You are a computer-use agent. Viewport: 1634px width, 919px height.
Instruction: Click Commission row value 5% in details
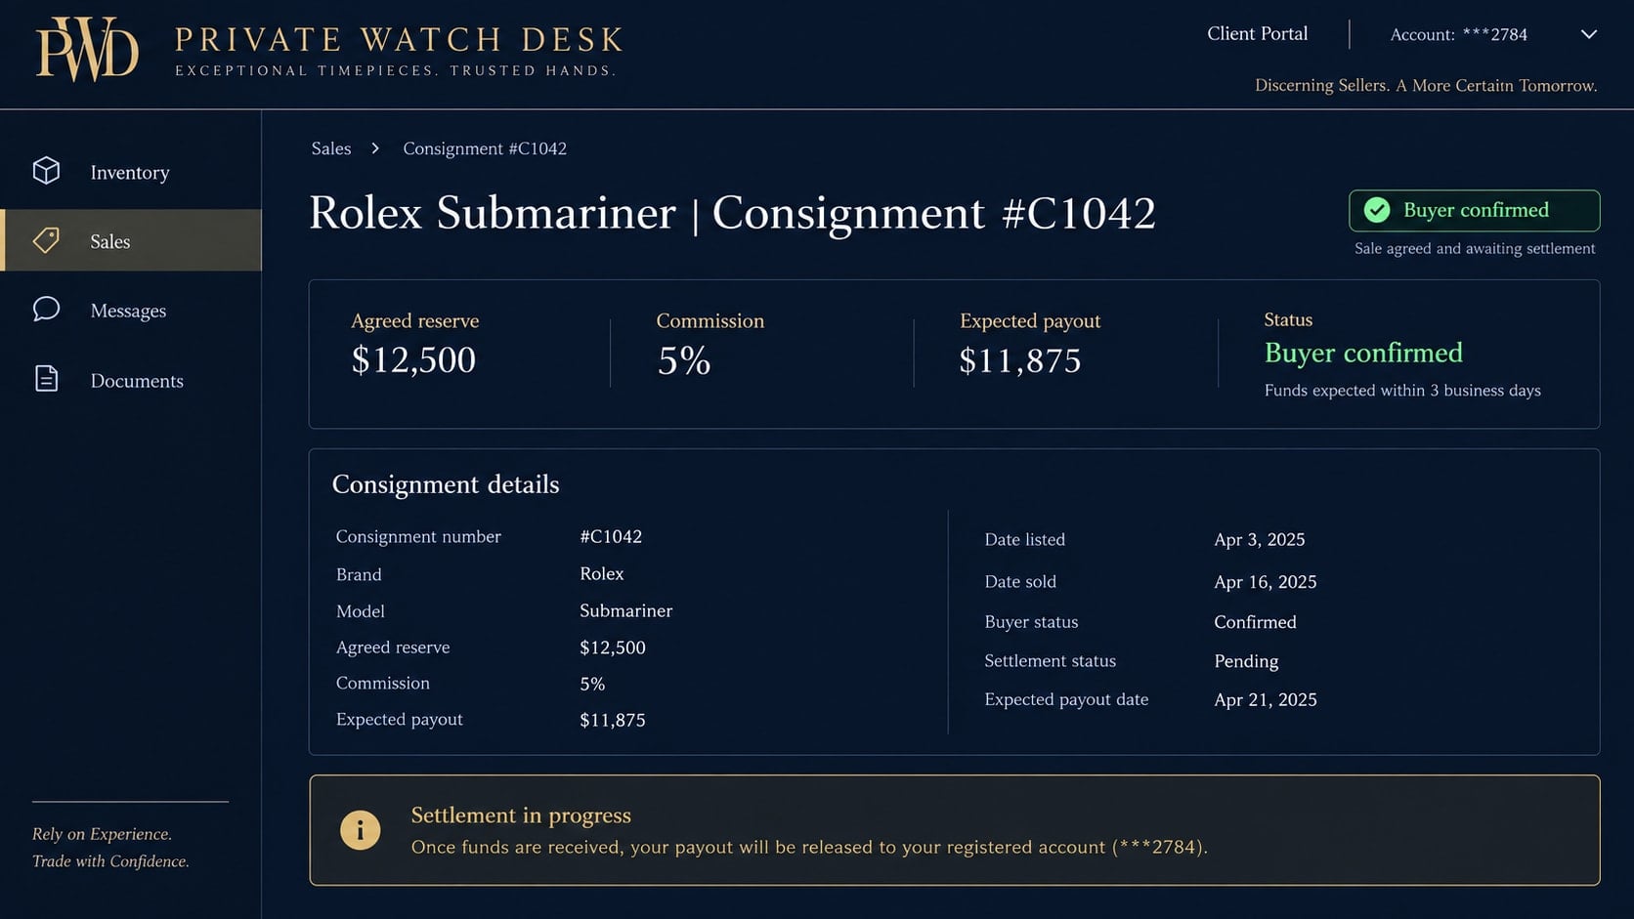click(592, 684)
